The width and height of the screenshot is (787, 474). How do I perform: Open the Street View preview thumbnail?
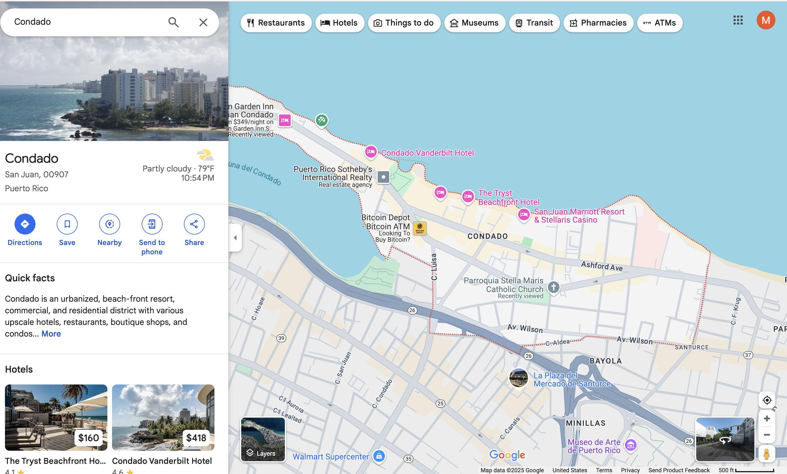pyautogui.click(x=725, y=439)
